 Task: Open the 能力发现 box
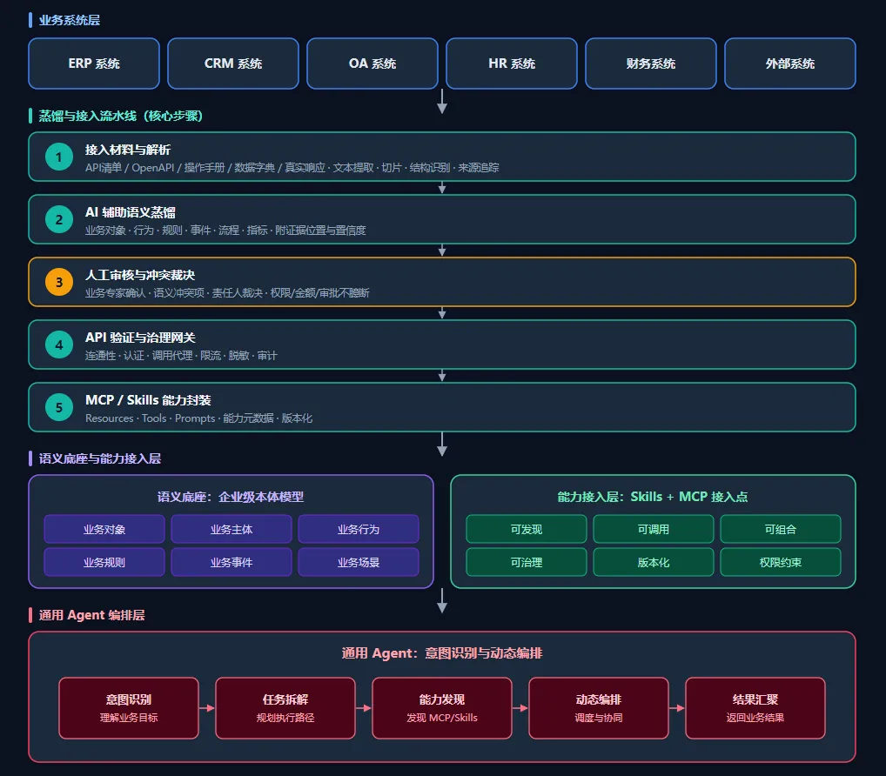[x=442, y=708]
